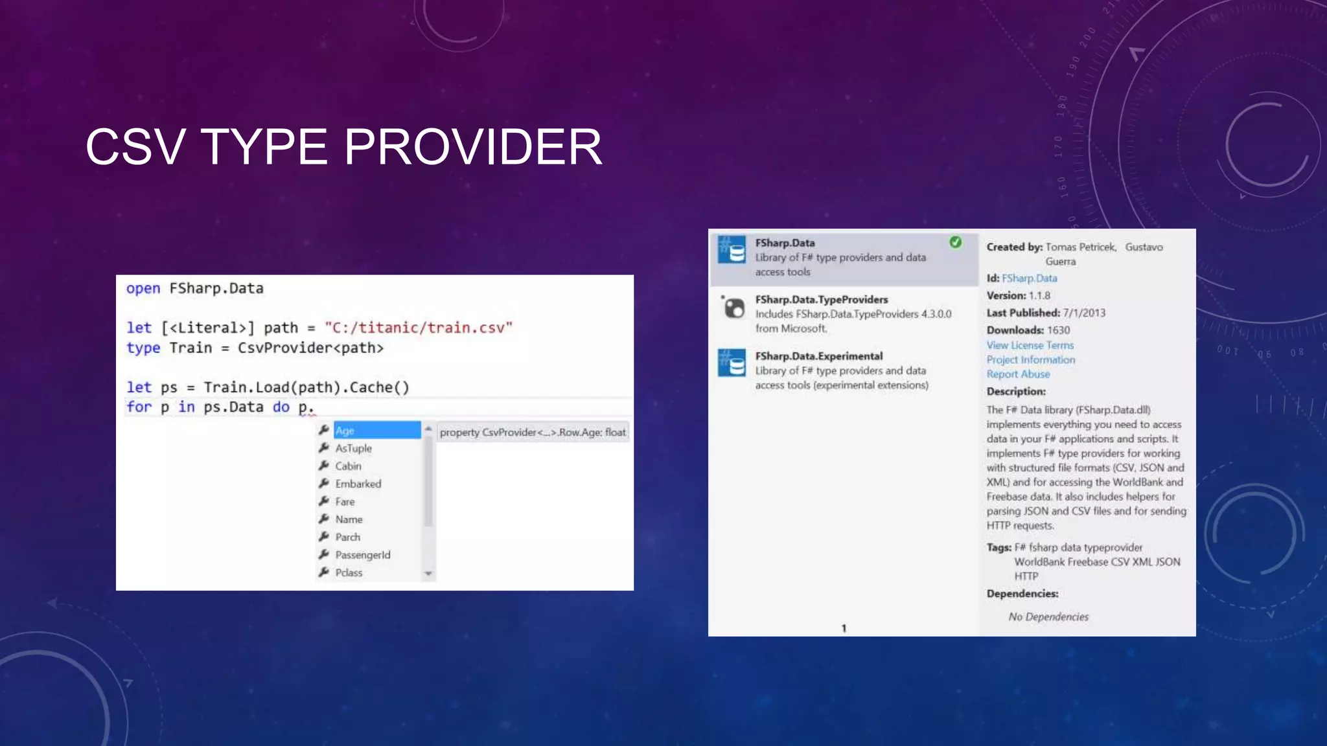This screenshot has height=746, width=1327.
Task: Click the wrench icon beside Name
Action: pyautogui.click(x=324, y=519)
